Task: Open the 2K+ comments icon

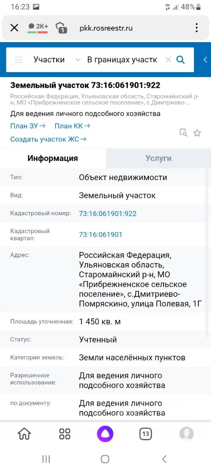Action: point(38,27)
